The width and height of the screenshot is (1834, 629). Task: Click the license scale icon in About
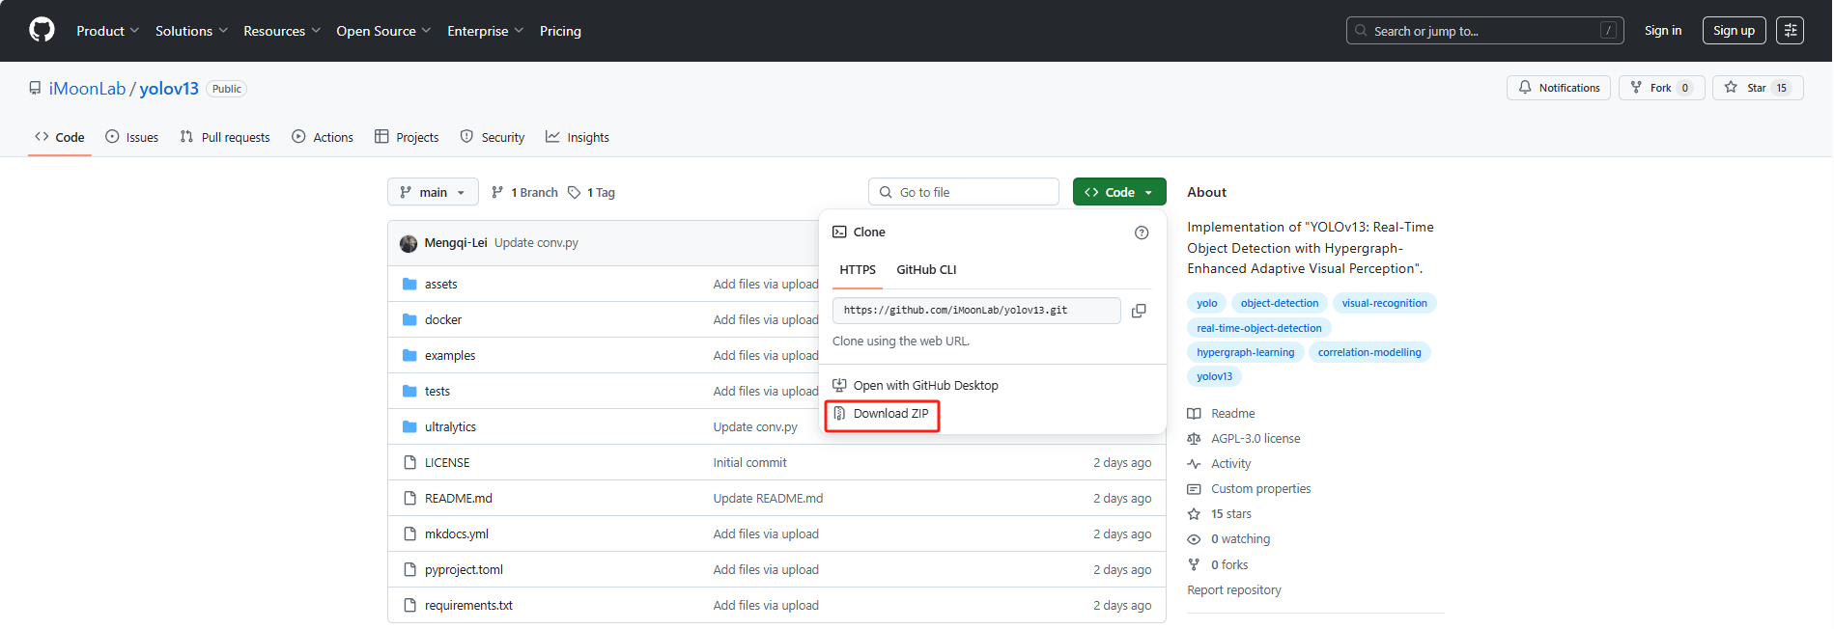click(x=1194, y=439)
